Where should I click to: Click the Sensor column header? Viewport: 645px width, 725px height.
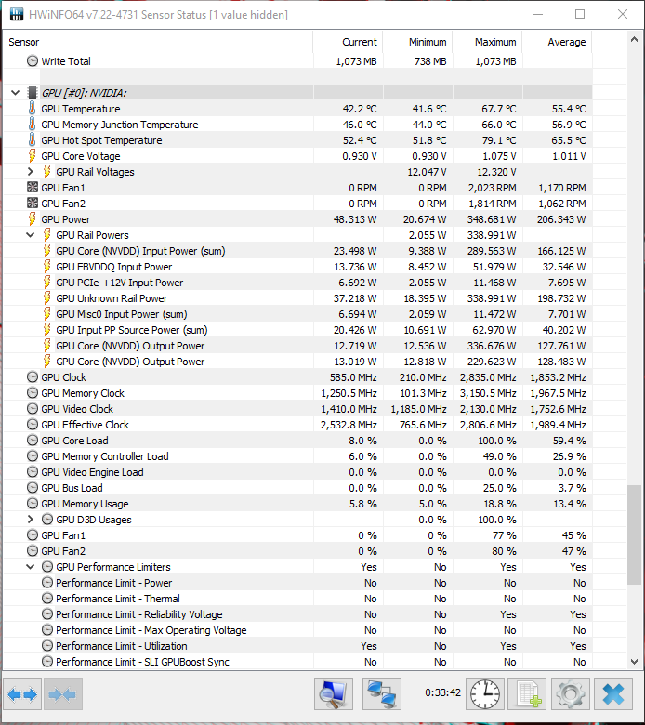click(x=158, y=42)
